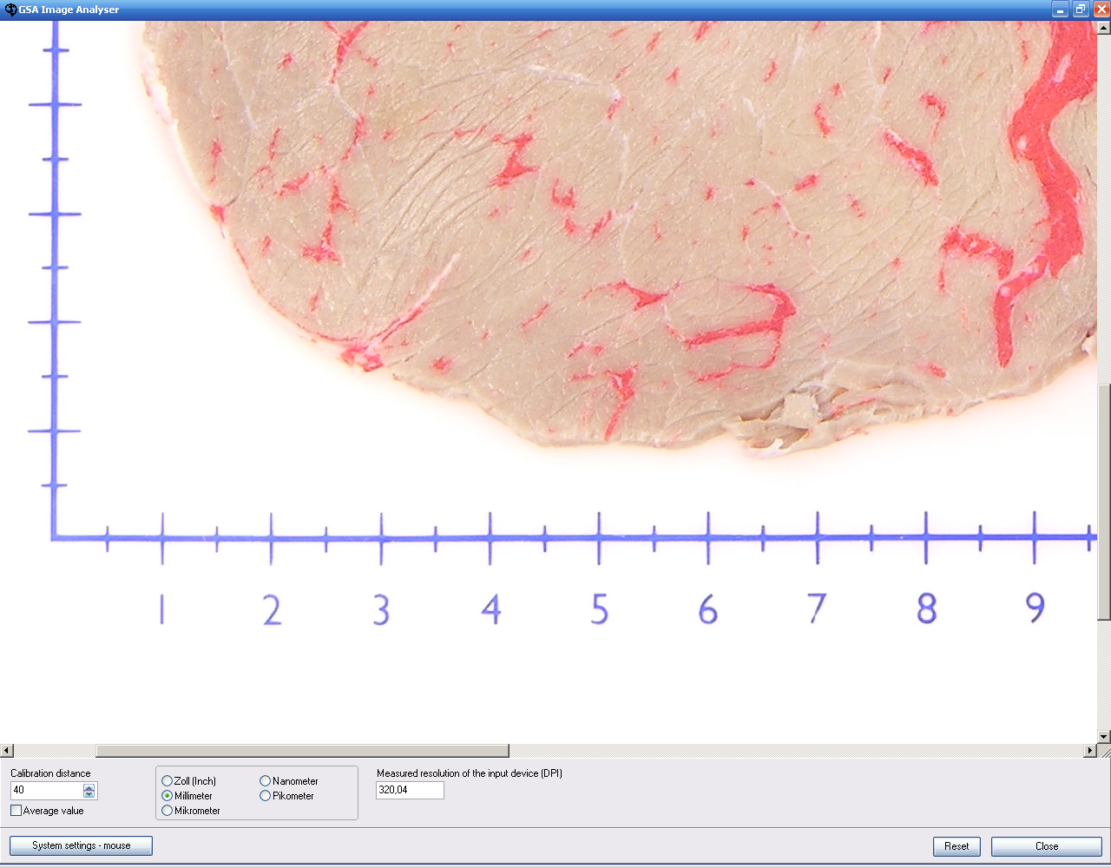
Task: Click the Reset button
Action: click(x=957, y=846)
